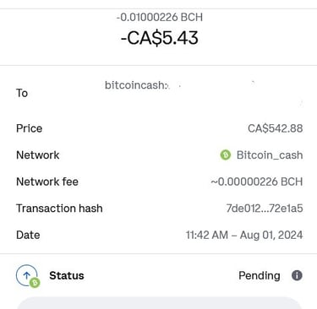Click the -CA$5.43 amount heading
This screenshot has height=309, width=317.
tap(160, 38)
